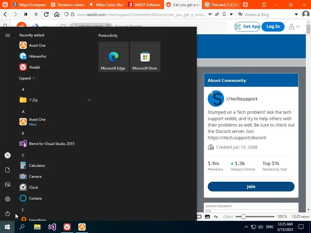Switch to the Экспресс-панель tab
This screenshot has width=311, height=233.
(68, 5)
